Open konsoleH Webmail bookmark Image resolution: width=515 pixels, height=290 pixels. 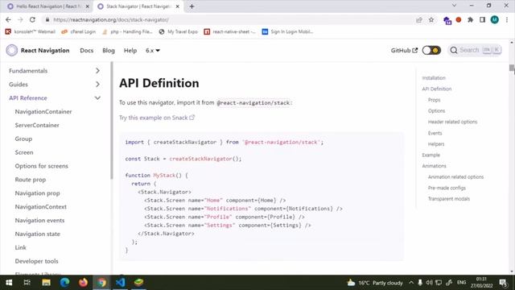pos(31,31)
